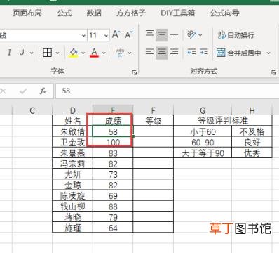
Task: Click the text orientation icon
Action: coord(191,34)
